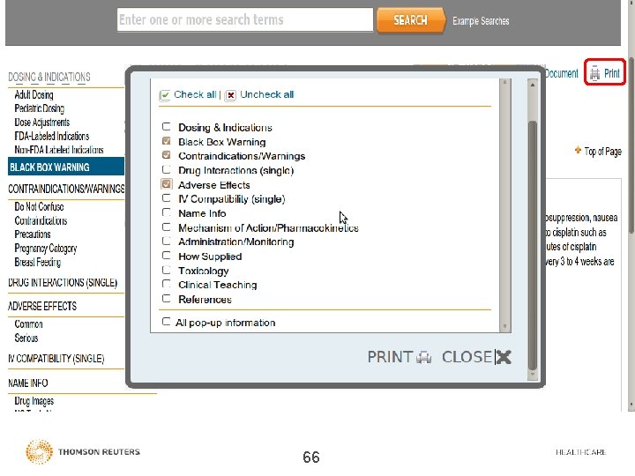
Task: Click the Print printer icon at top right
Action: pos(594,73)
